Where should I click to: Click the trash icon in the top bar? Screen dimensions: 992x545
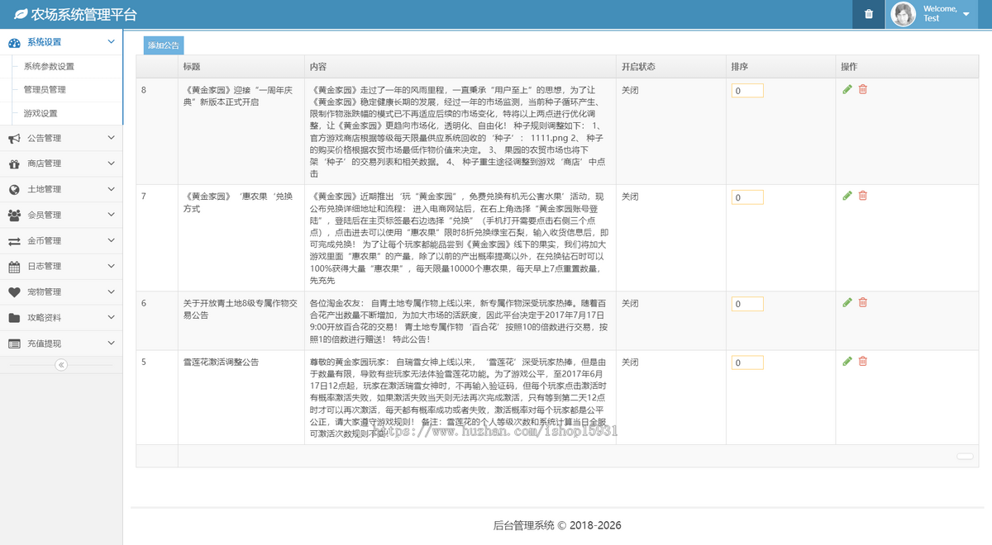[867, 14]
